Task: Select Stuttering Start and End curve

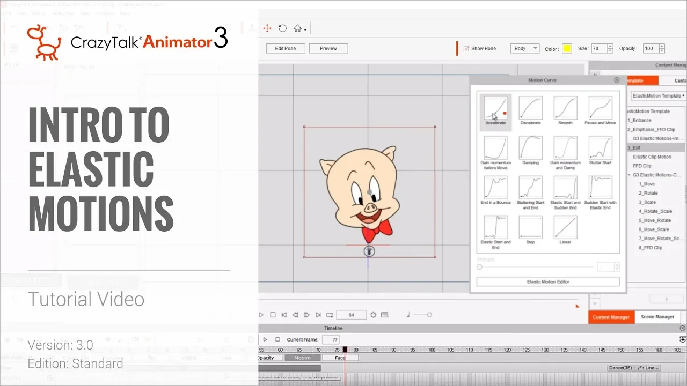Action: click(530, 192)
